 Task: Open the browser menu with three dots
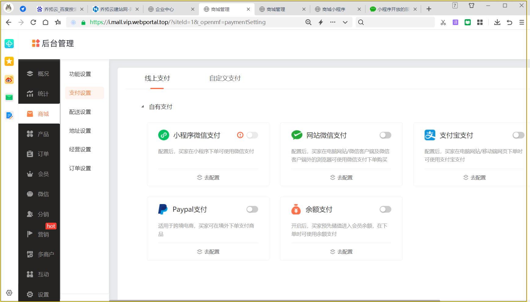coord(333,22)
